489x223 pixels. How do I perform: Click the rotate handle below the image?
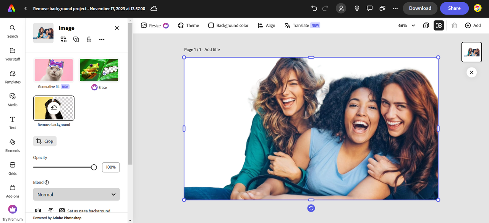(x=311, y=208)
